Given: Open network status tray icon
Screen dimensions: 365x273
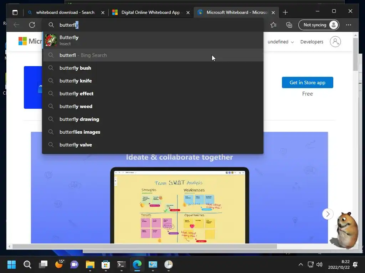Looking at the screenshot, I should tap(311, 264).
